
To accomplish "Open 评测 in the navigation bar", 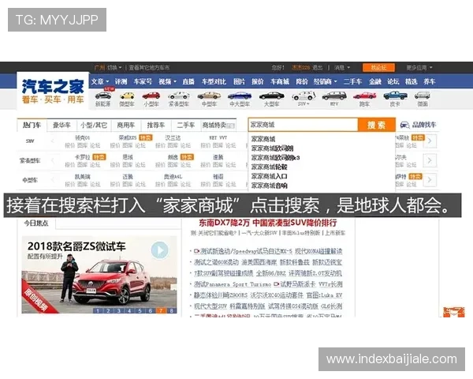I will click(x=121, y=81).
